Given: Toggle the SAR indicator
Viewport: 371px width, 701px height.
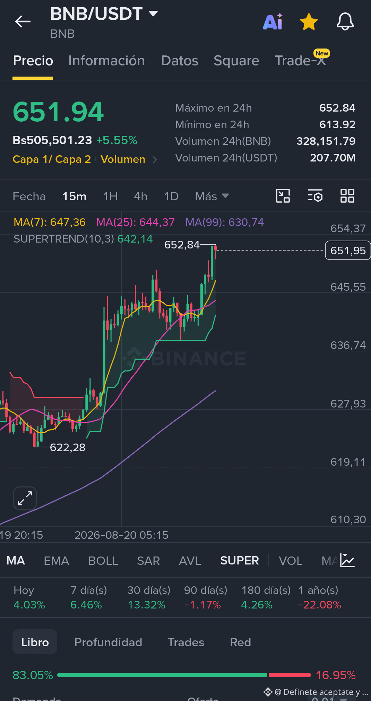Looking at the screenshot, I should (148, 560).
